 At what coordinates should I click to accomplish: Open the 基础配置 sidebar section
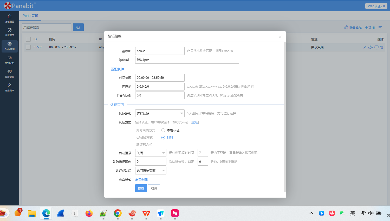tap(10, 18)
